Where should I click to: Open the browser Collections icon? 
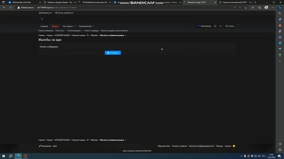click(x=260, y=8)
